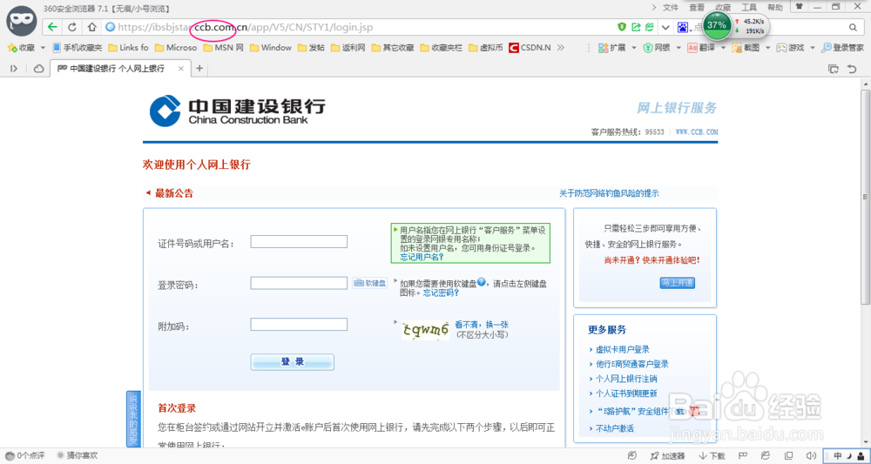Switch to 中国建设银行 个人网上银行 tab
The width and height of the screenshot is (871, 464).
(x=120, y=68)
